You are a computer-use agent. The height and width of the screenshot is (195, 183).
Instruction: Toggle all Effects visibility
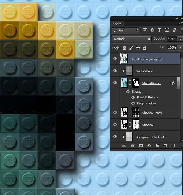[128, 92]
